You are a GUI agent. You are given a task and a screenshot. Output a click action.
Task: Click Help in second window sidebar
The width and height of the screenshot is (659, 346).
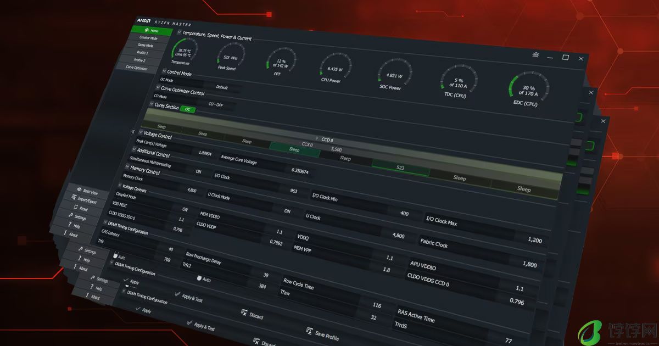tap(85, 260)
